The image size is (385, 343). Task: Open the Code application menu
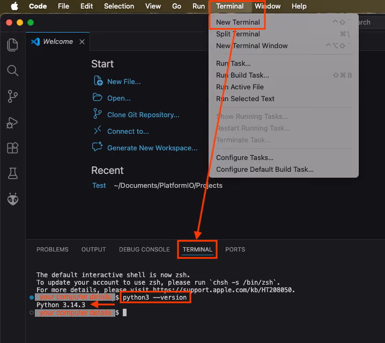point(38,6)
